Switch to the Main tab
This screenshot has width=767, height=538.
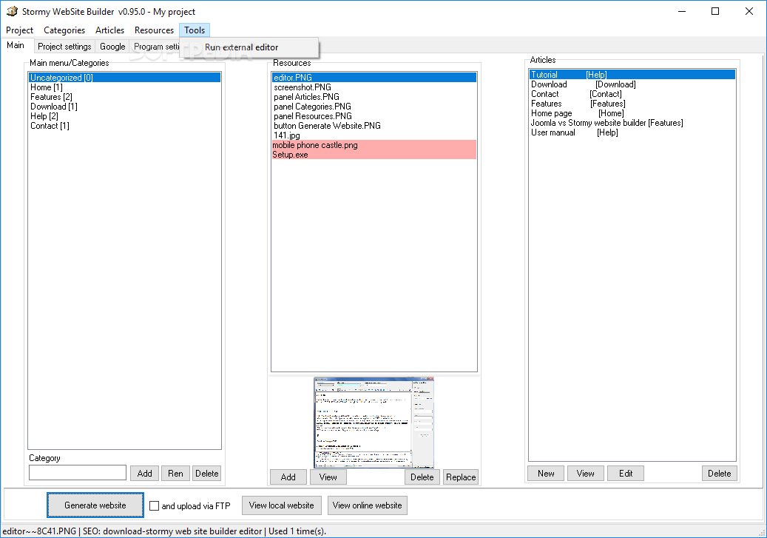coord(16,46)
